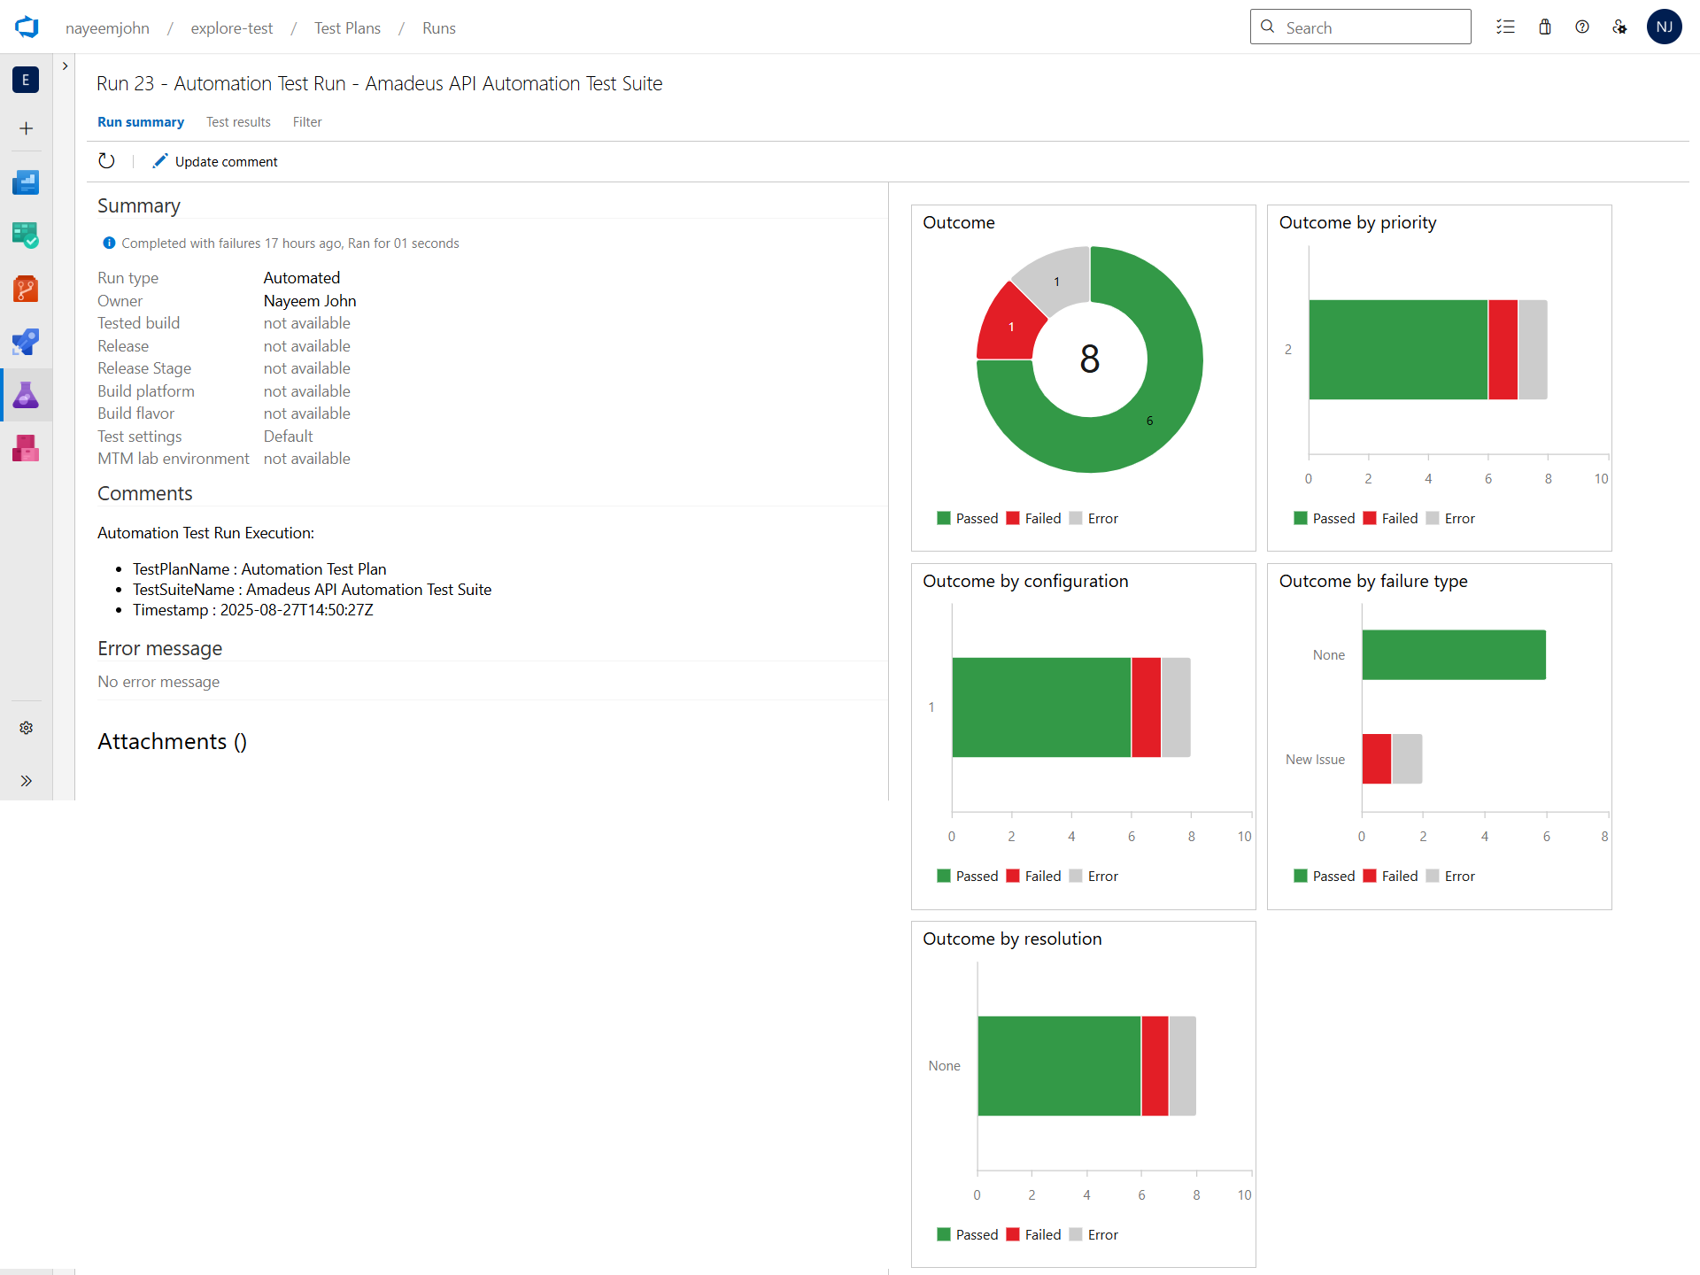Open the Repos hub in the sidebar
Screen dimensions: 1700x1275
tap(26, 289)
